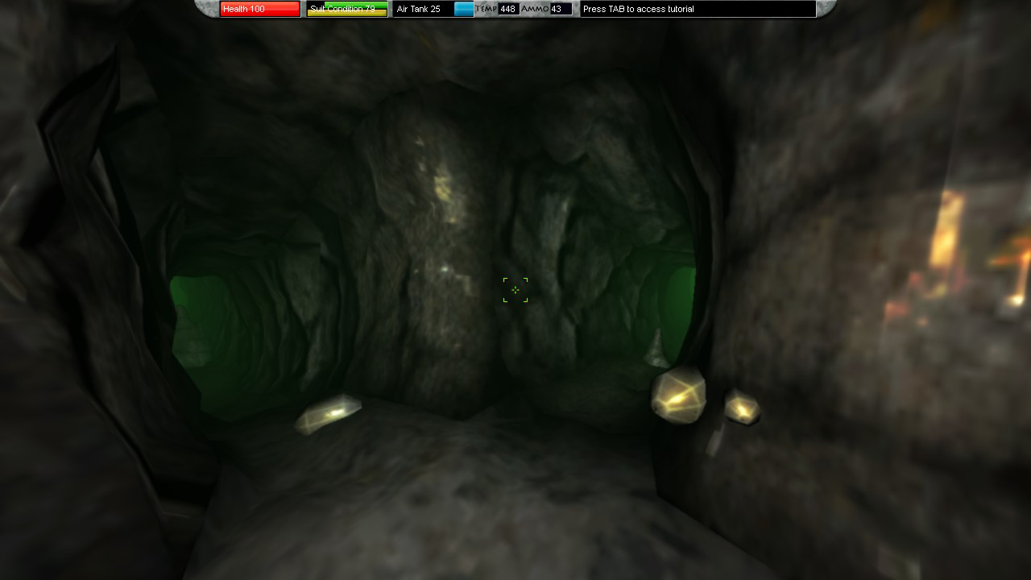The width and height of the screenshot is (1031, 580).
Task: Click the ammo count 43
Action: pos(559,9)
